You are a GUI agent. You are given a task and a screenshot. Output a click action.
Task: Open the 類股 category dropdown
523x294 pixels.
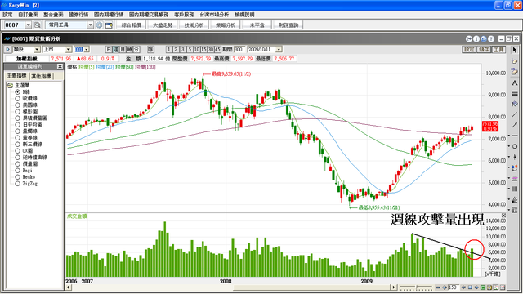pos(37,49)
